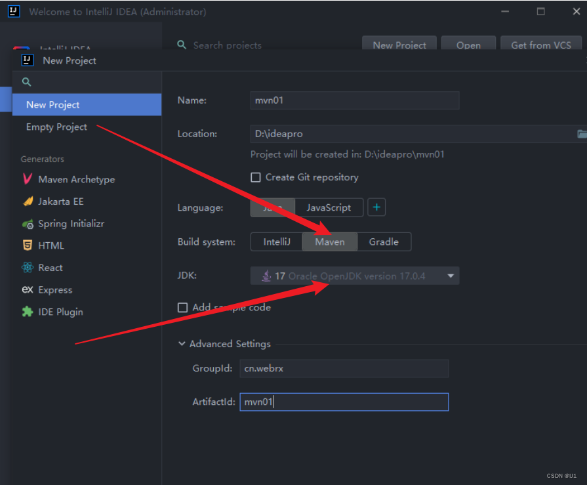Click the IntelliJ logo in the Welcome window title bar
This screenshot has width=587, height=485.
tap(14, 11)
